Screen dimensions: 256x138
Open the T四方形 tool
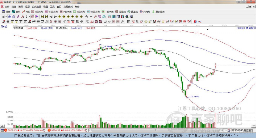pos(79,12)
